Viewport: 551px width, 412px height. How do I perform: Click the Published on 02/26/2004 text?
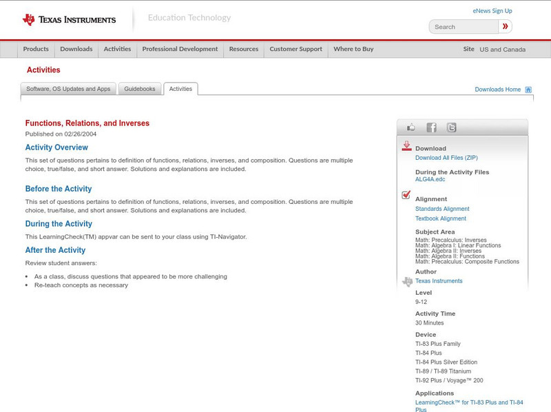click(x=61, y=134)
